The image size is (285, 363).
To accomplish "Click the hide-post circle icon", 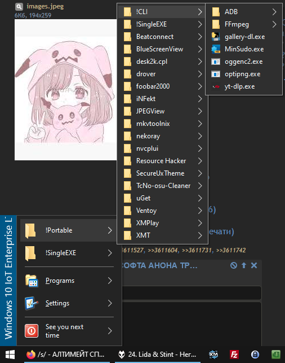I will point(234,265).
